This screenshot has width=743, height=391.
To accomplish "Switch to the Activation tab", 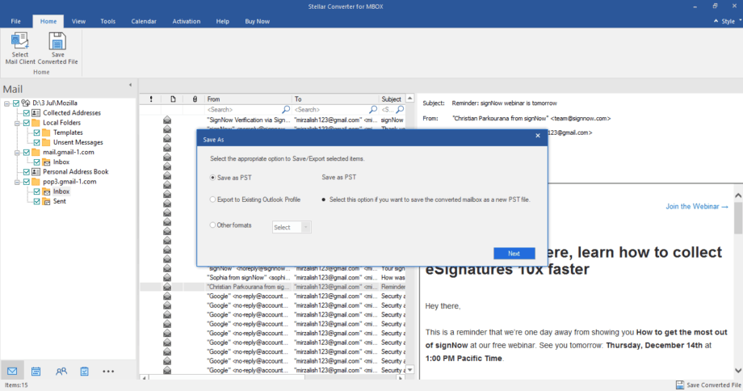I will 187,21.
